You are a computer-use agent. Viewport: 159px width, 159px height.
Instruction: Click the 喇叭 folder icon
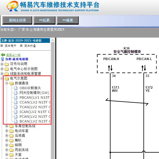11,140
